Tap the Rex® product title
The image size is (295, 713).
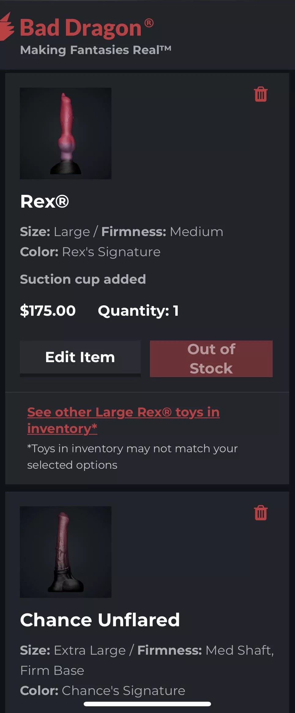45,202
